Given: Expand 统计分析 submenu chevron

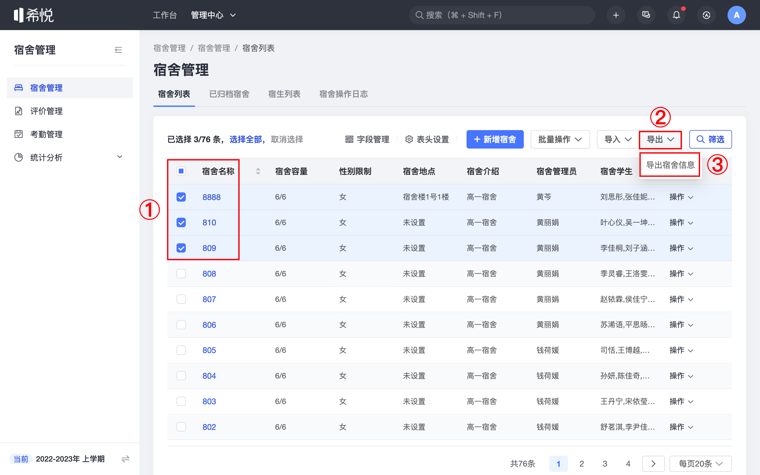Looking at the screenshot, I should tap(120, 157).
